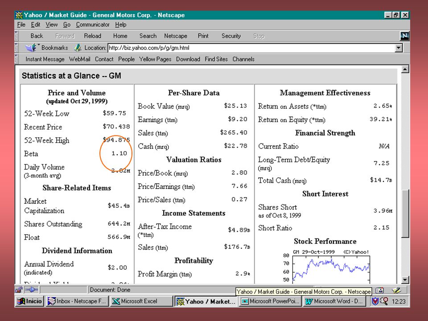Open the Security info button

(231, 36)
